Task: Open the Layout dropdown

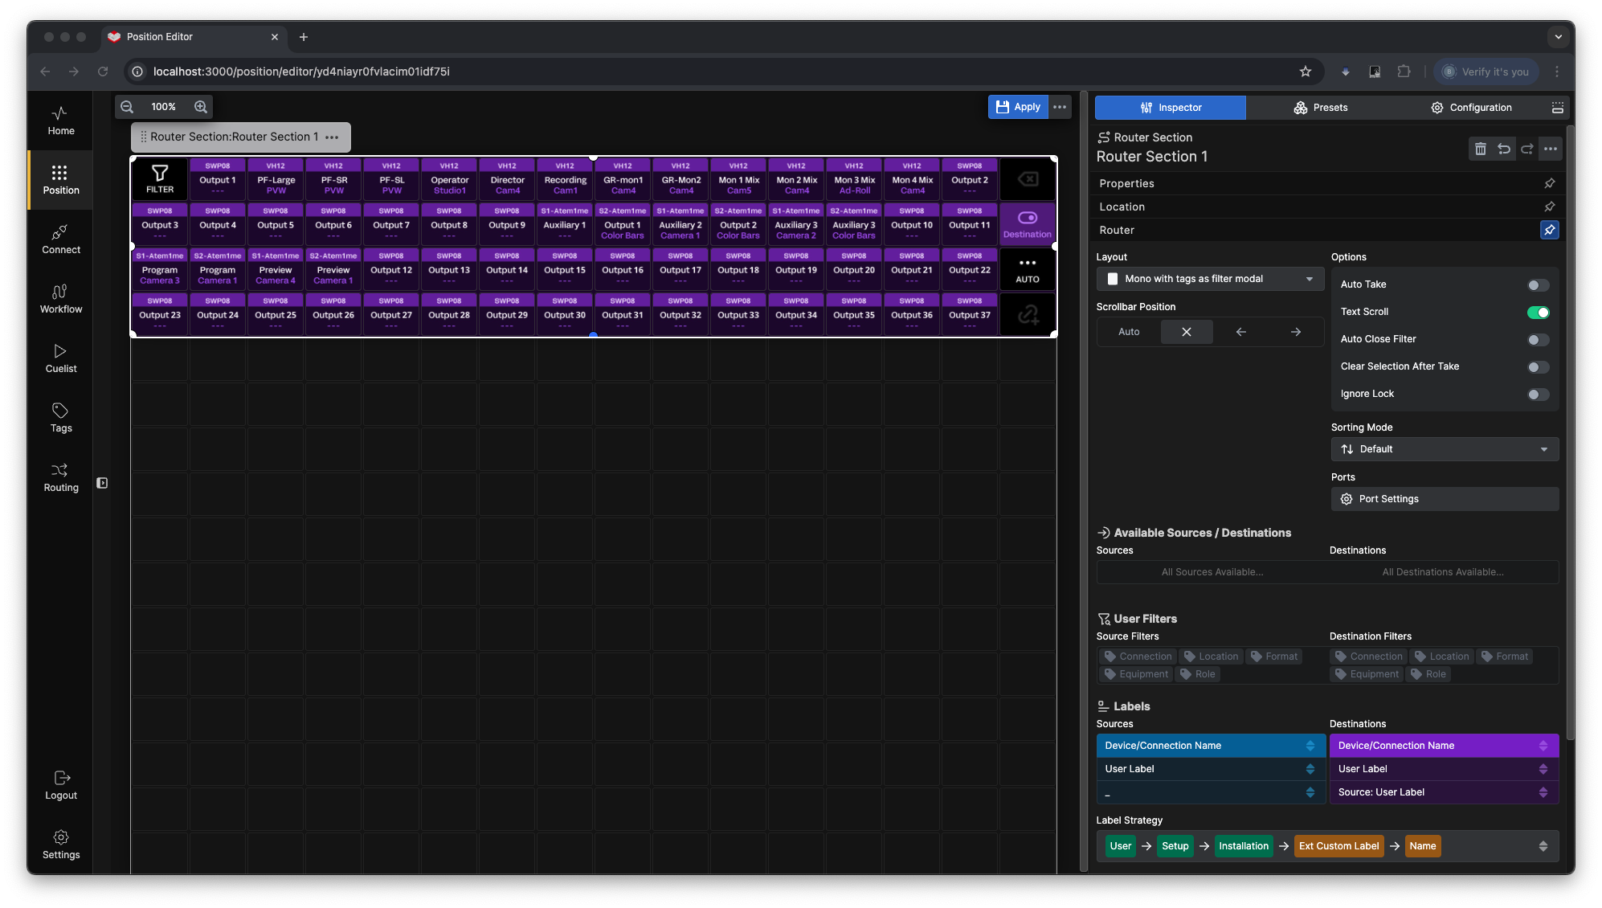Action: pyautogui.click(x=1210, y=279)
